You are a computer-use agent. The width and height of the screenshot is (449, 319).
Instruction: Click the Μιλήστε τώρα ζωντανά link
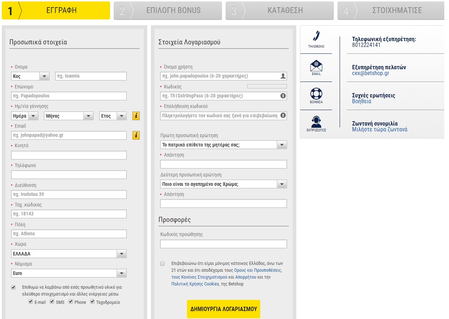[380, 129]
